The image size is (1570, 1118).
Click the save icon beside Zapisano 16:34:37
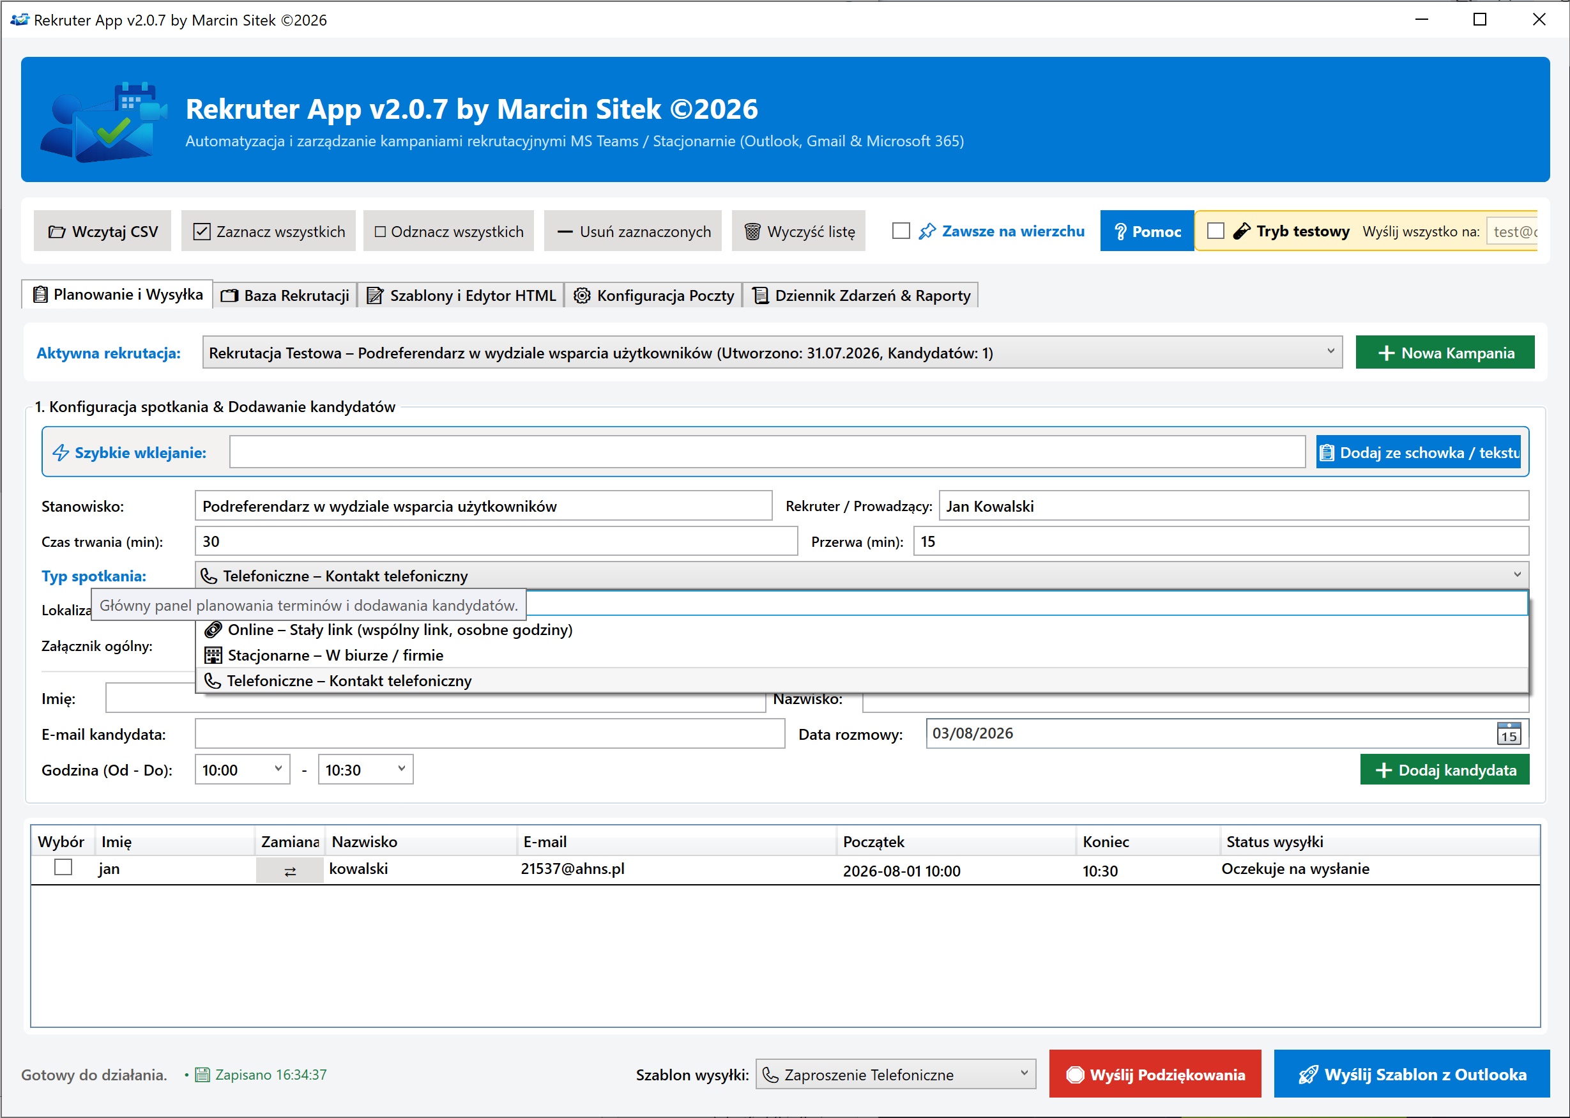coord(202,1075)
